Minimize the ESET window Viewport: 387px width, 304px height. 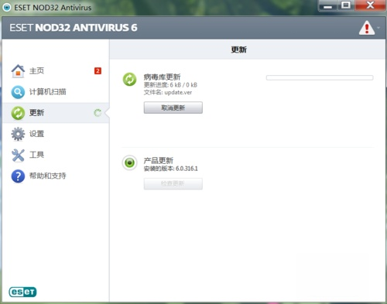coord(327,6)
